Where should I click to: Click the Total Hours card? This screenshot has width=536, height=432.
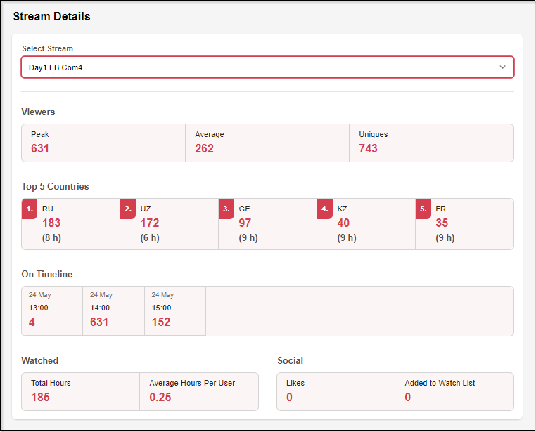[81, 391]
